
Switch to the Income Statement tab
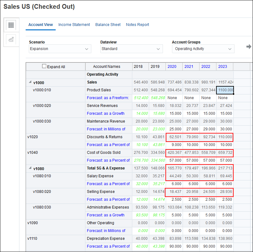point(74,25)
